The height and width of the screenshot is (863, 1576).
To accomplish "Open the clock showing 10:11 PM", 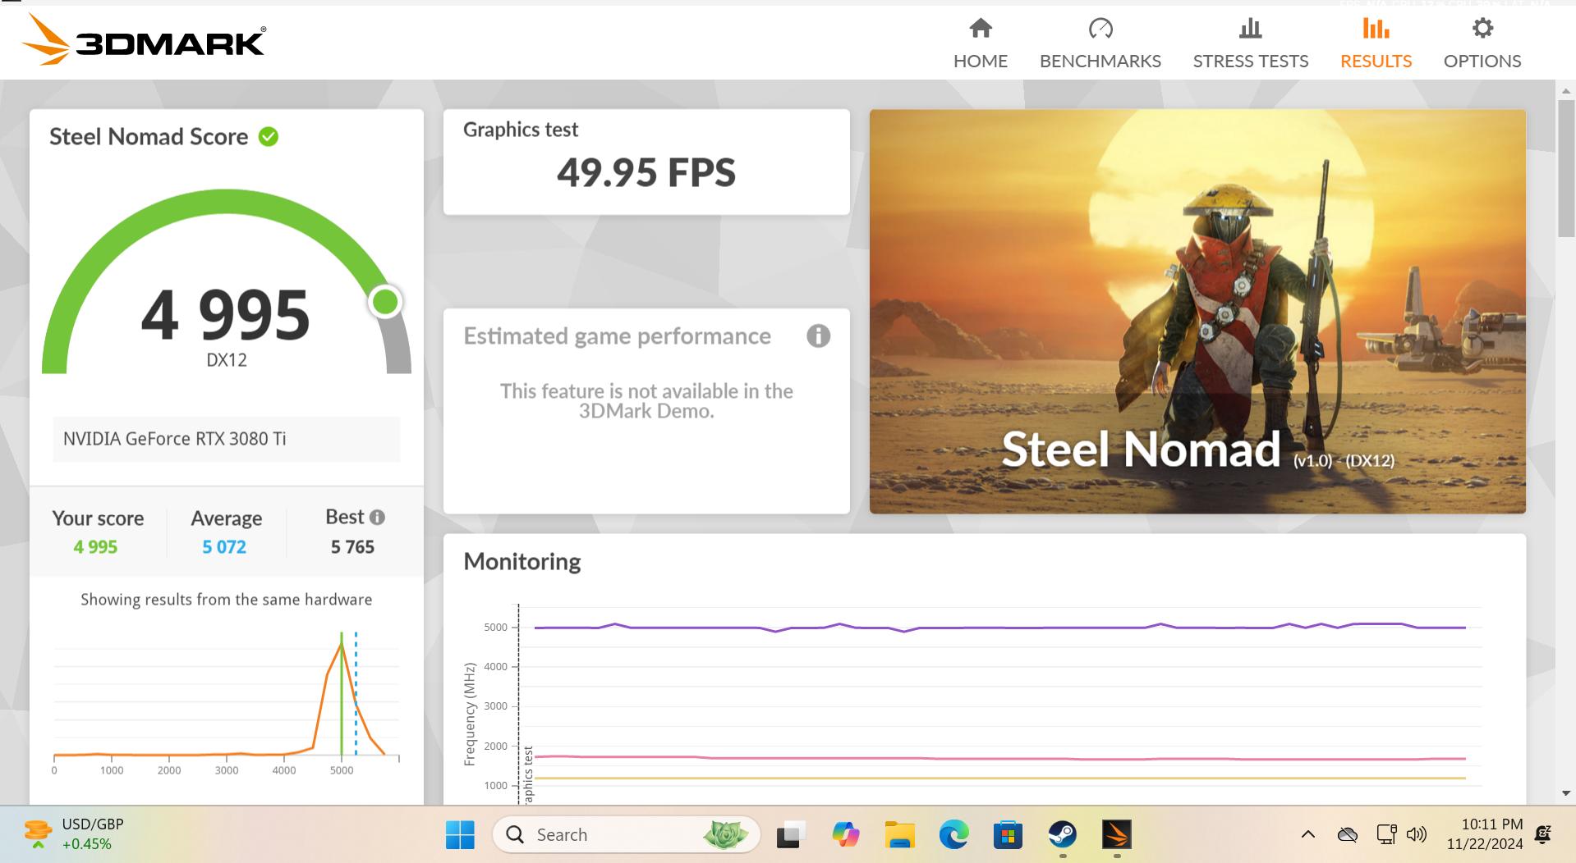I will pos(1485,834).
